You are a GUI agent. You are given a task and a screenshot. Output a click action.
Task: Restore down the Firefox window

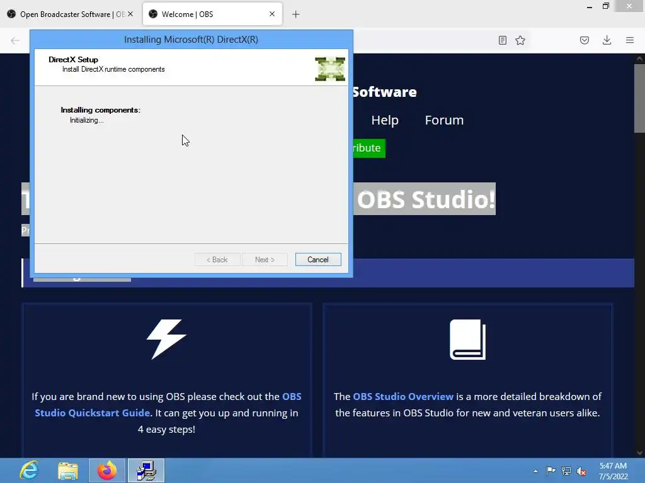pyautogui.click(x=606, y=6)
